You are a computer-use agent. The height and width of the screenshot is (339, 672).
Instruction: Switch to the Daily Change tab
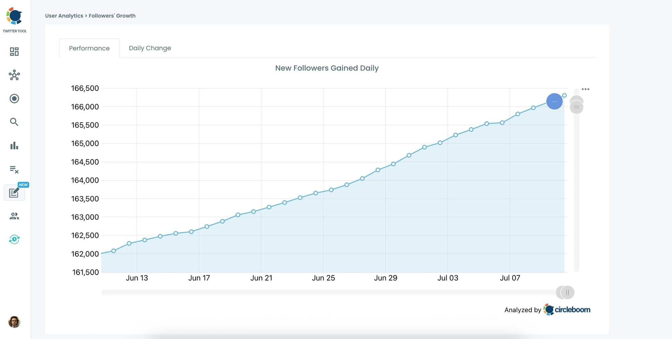150,48
